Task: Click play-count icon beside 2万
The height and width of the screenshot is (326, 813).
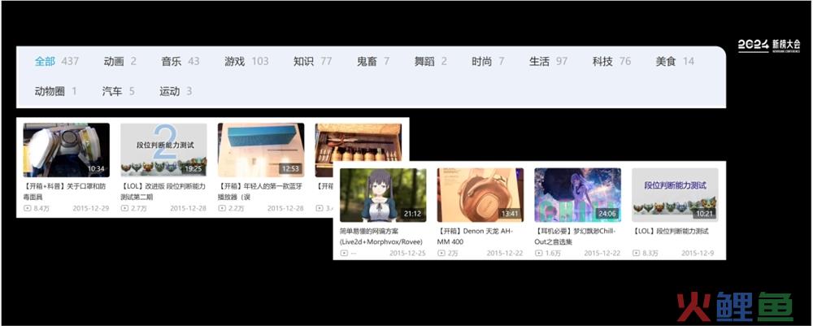Action: pyautogui.click(x=441, y=254)
